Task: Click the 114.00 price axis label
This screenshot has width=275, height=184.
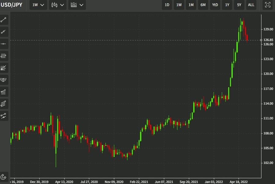Action: 268,104
